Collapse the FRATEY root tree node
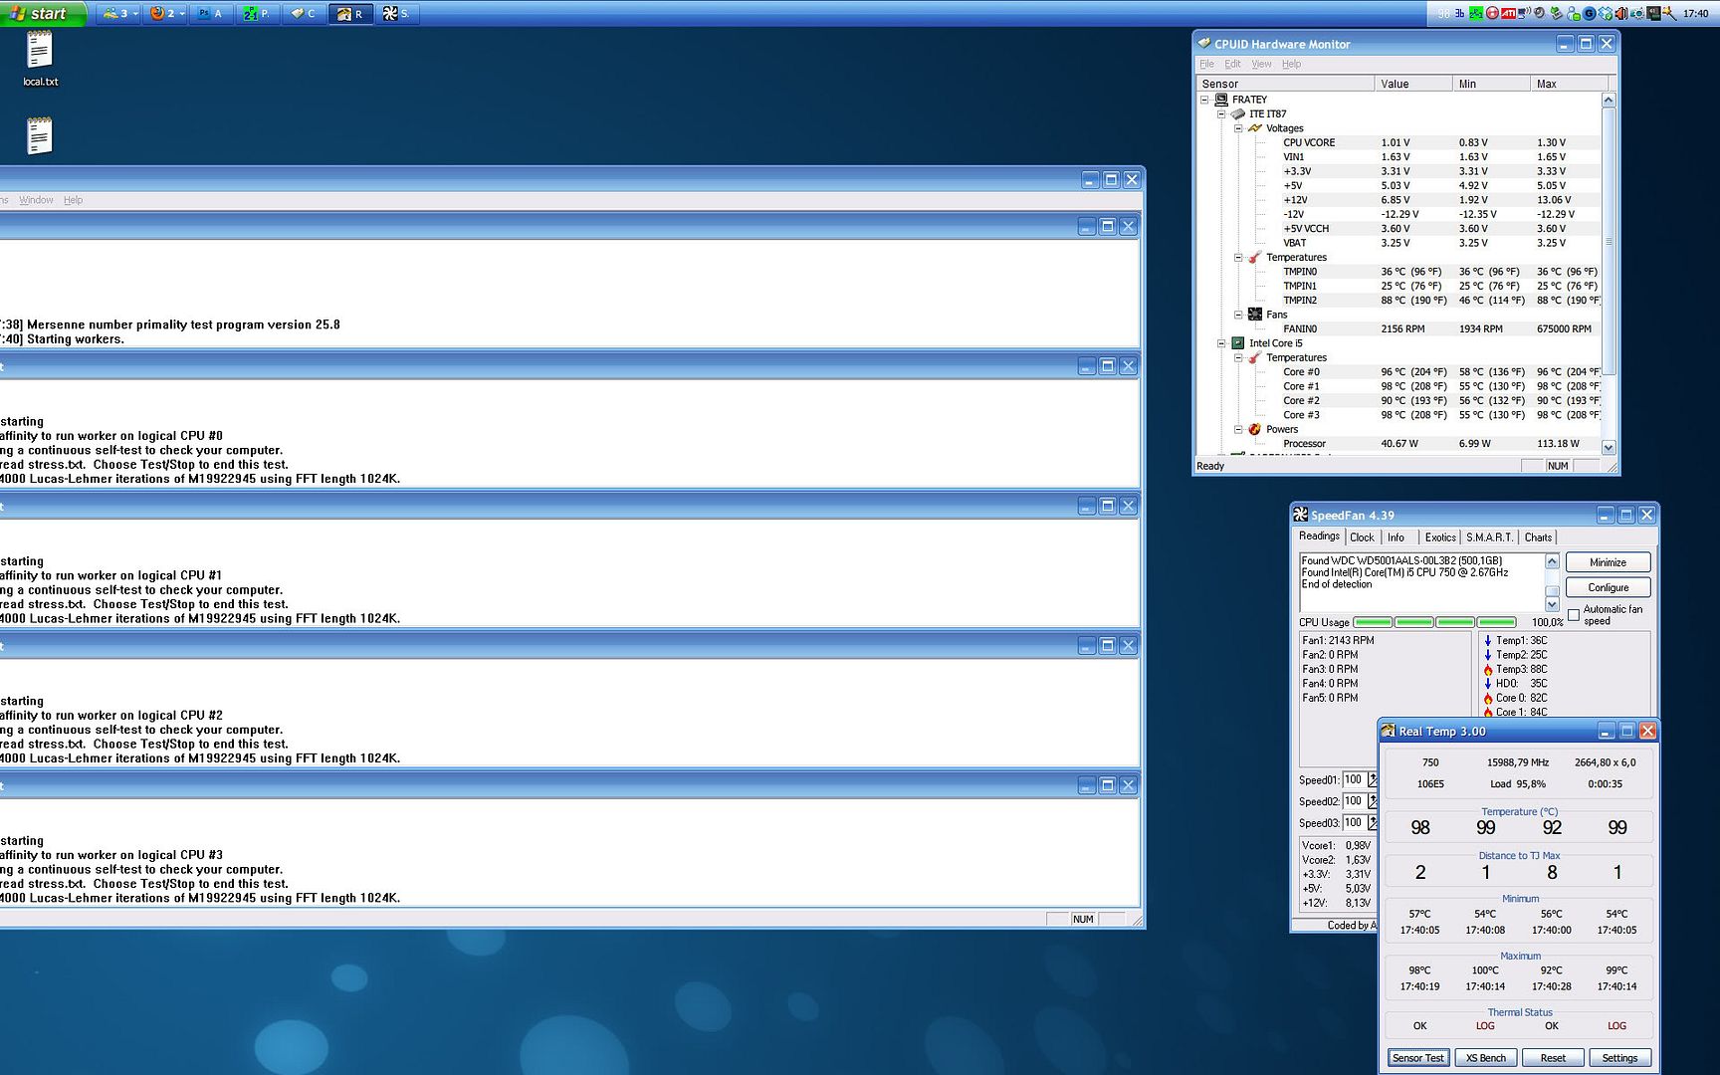Viewport: 1720px width, 1075px height. [1204, 100]
